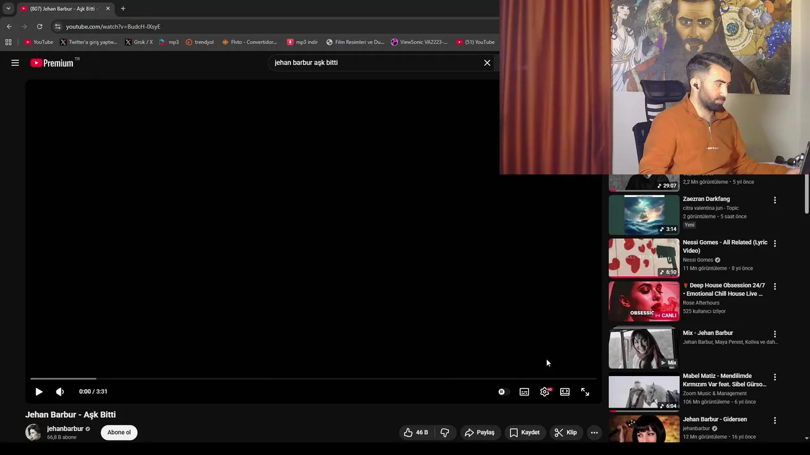
Task: Open options for Mabel Matiz video
Action: point(775,377)
